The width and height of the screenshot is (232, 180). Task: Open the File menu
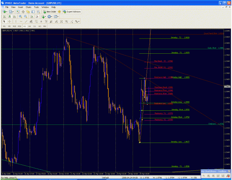(x=7, y=7)
